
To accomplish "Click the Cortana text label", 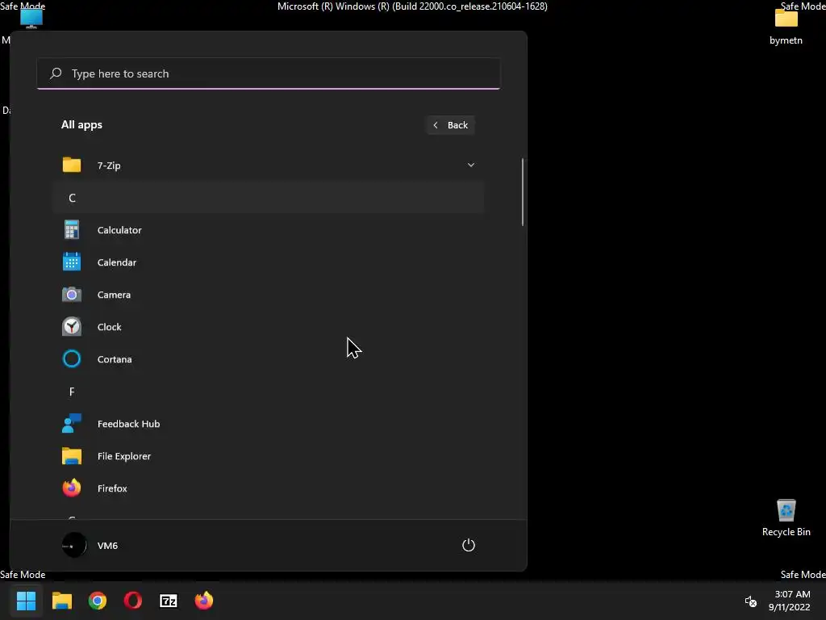I will pyautogui.click(x=115, y=359).
